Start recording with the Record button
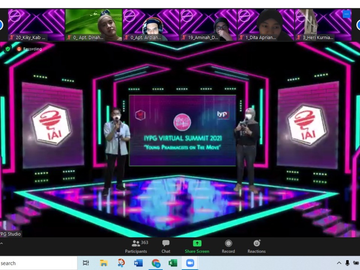Image resolution: width=360 pixels, height=270 pixels. point(228,246)
